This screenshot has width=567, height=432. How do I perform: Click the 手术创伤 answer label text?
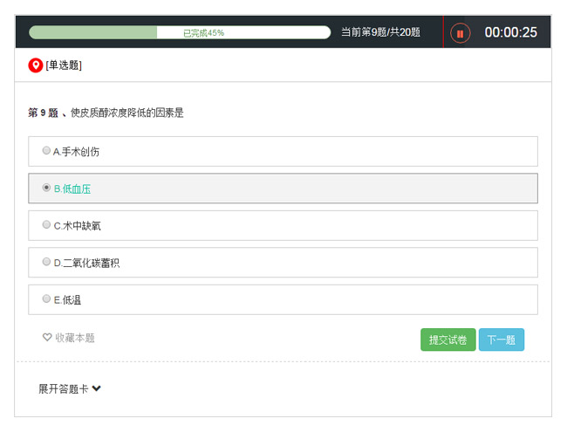(80, 152)
